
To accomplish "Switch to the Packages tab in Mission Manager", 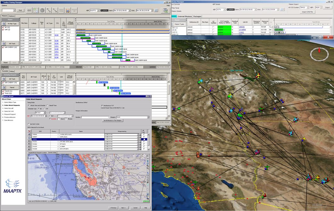I will (x=198, y=16).
